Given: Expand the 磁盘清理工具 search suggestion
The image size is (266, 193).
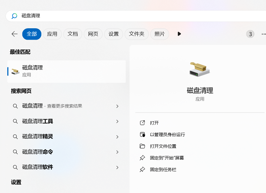Looking at the screenshot, I should click(117, 121).
